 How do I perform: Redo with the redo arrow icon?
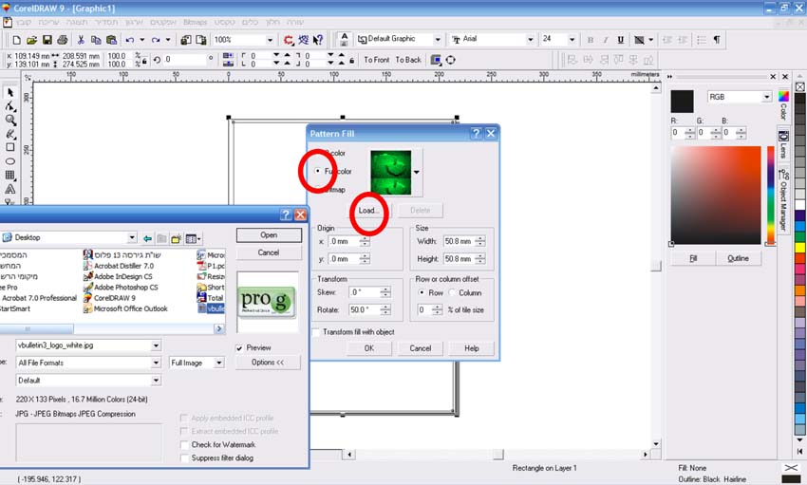pos(156,40)
